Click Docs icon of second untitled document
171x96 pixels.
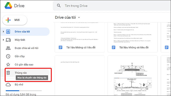[114, 47]
